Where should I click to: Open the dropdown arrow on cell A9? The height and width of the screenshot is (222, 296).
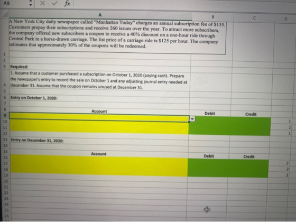pyautogui.click(x=192, y=119)
